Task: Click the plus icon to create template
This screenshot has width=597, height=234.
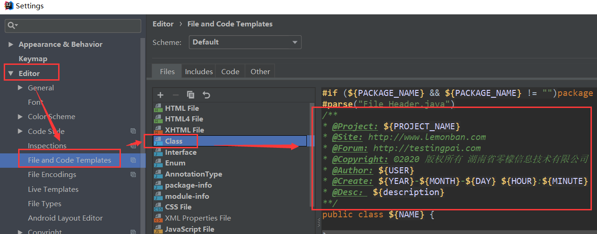Action: pyautogui.click(x=160, y=95)
